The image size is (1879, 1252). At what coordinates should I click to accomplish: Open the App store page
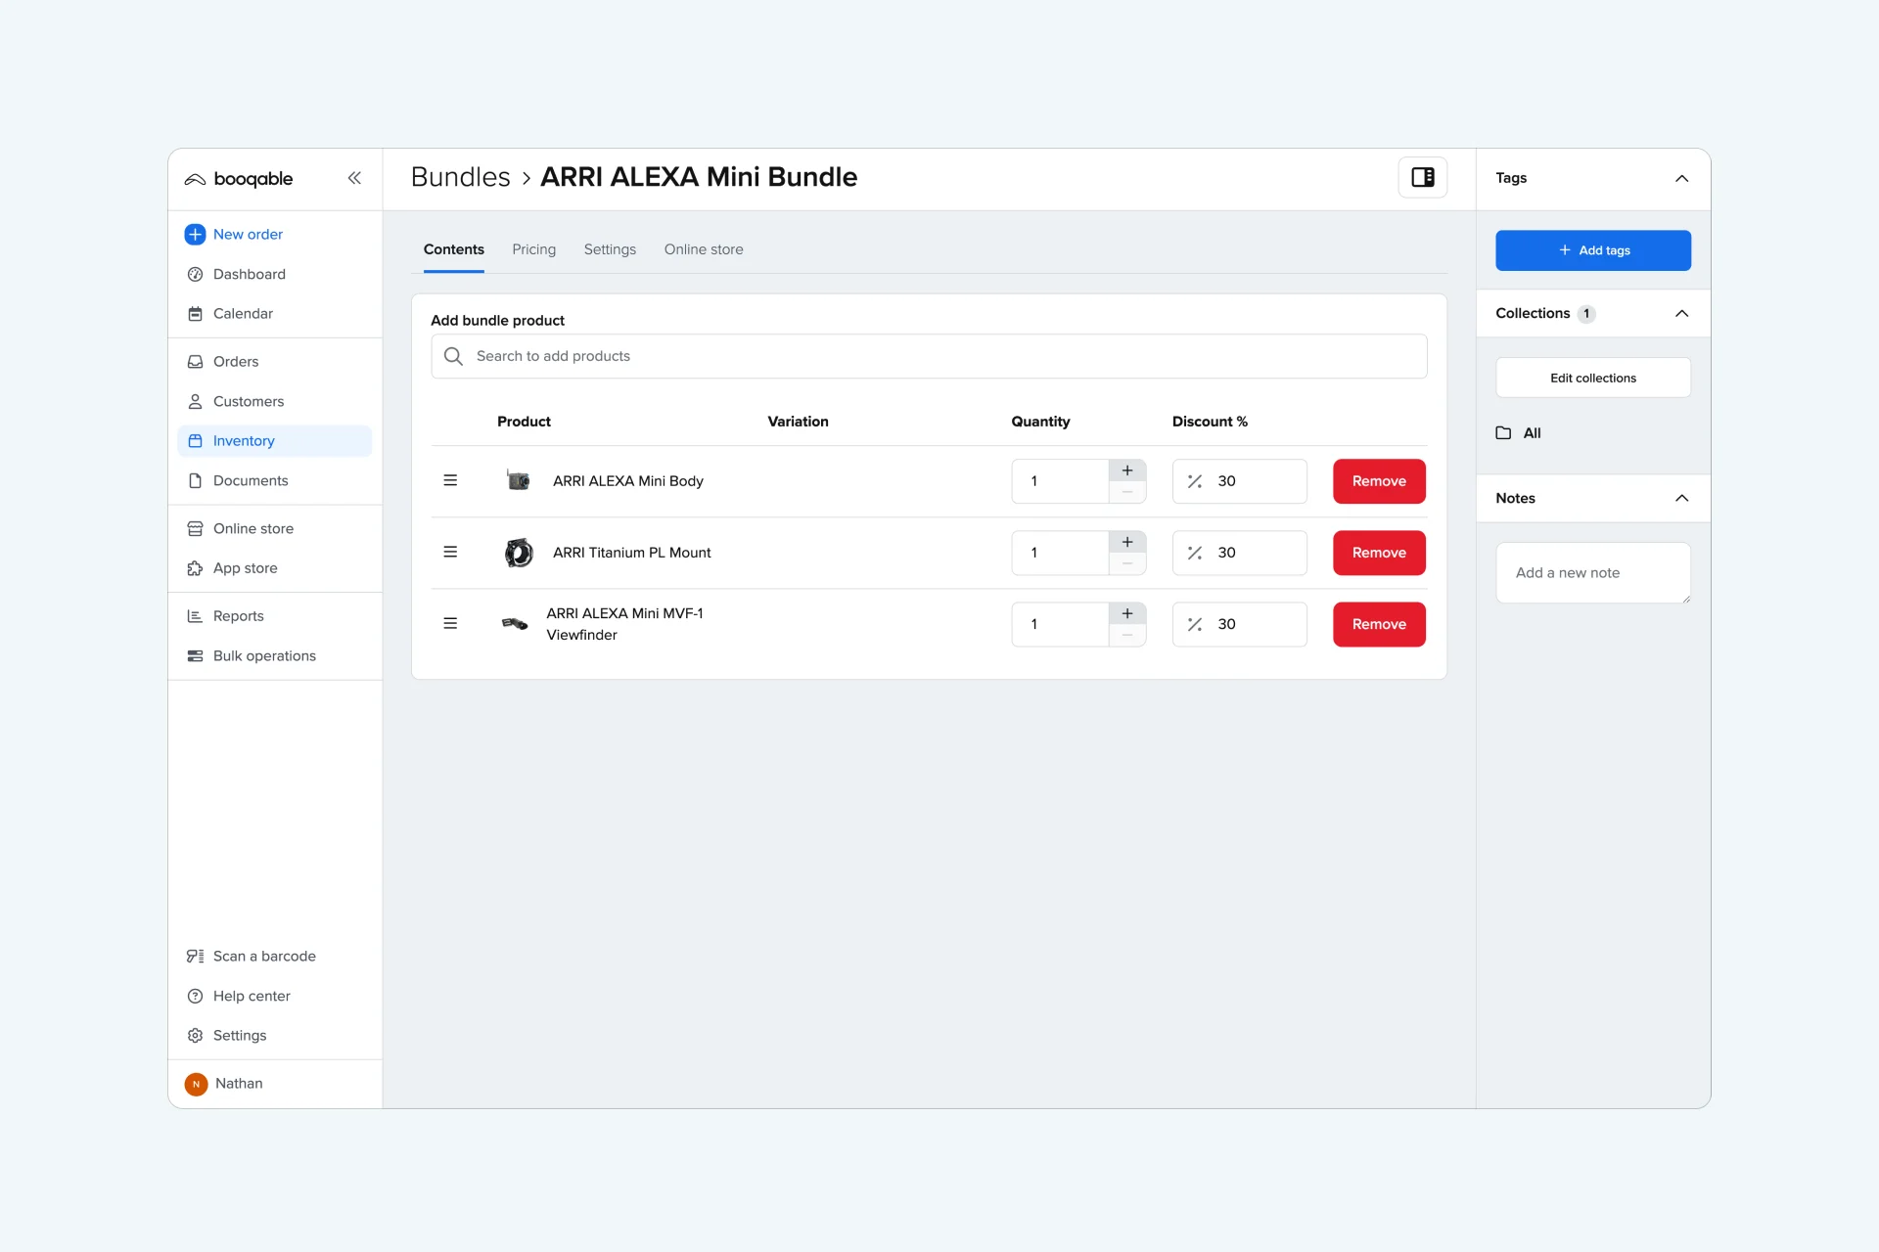point(245,568)
